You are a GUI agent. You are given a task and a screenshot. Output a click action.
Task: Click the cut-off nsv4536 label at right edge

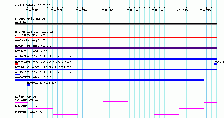(x=219, y=62)
